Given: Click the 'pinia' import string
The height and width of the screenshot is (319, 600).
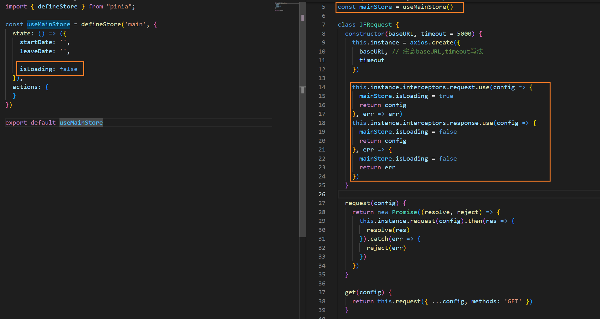Looking at the screenshot, I should pyautogui.click(x=119, y=7).
